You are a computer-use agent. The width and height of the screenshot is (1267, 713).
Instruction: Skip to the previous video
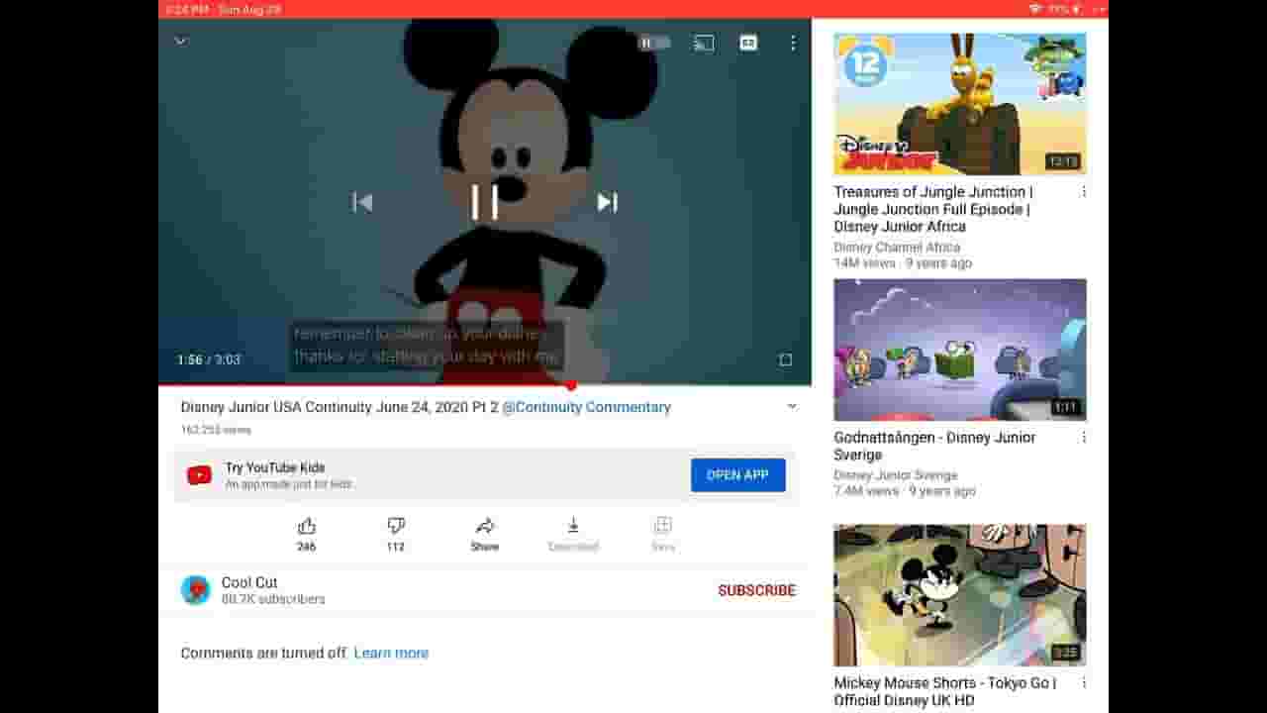tap(362, 202)
